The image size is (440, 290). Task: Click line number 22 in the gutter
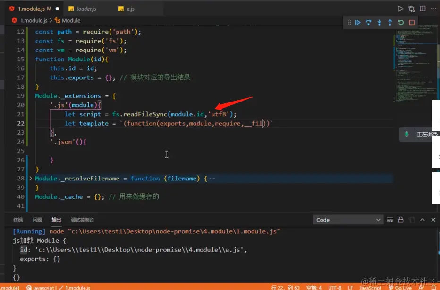(20, 123)
